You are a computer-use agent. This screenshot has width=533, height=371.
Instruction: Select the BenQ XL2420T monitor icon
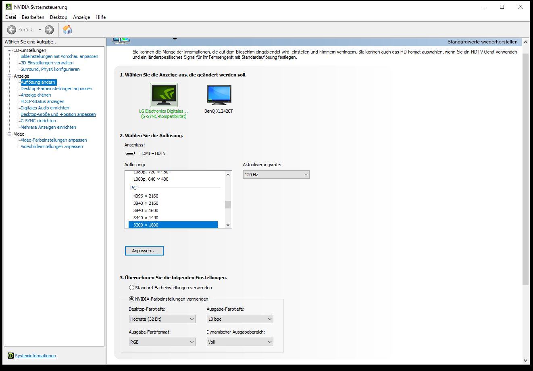pos(219,95)
